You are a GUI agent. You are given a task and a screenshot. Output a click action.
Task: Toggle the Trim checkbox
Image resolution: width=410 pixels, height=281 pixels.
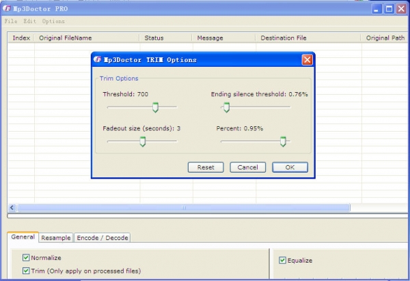click(26, 271)
